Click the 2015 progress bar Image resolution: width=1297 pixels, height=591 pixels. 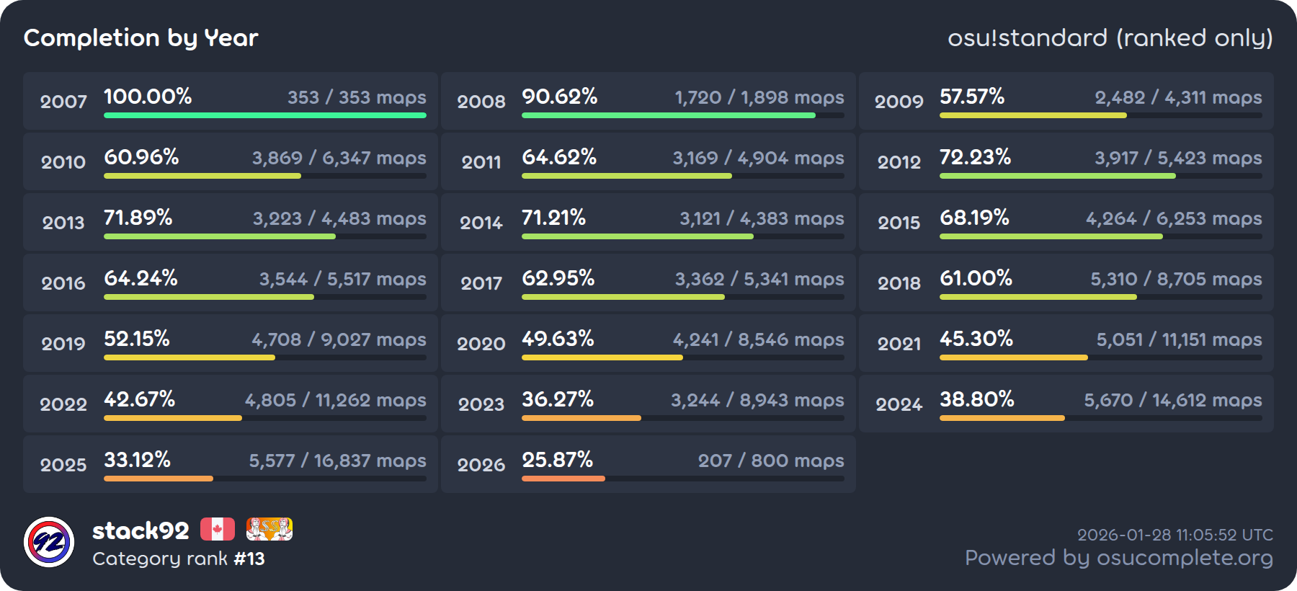1100,236
